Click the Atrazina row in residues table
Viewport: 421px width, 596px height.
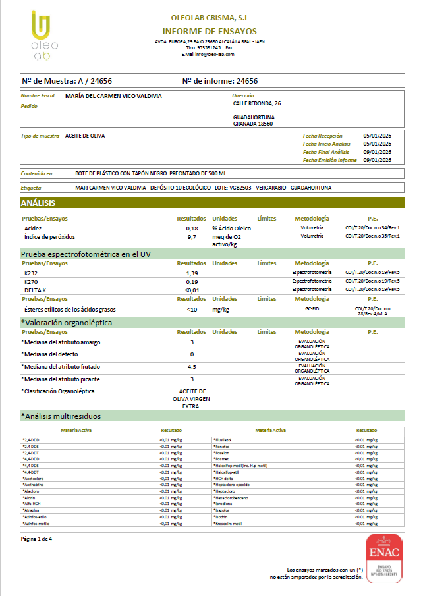click(31, 510)
